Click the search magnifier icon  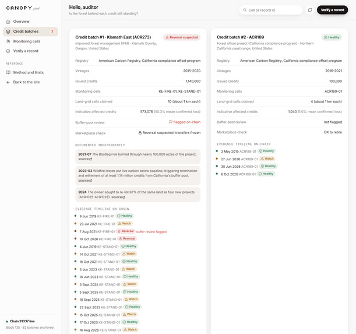[245, 10]
